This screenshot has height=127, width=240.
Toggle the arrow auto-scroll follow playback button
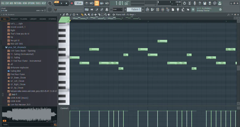click(91, 10)
